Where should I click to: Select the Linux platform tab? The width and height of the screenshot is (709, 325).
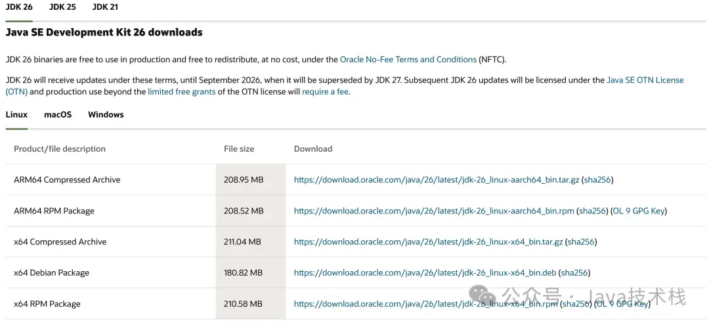pos(16,114)
